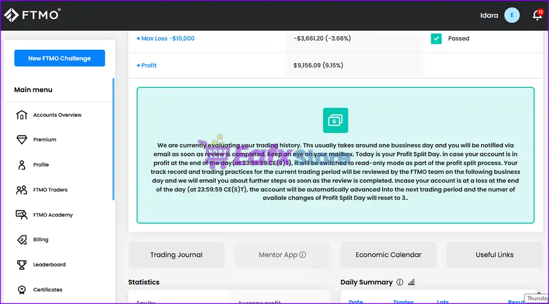Open Leaderboard menu entry
Screen dimensions: 549x304
point(49,264)
